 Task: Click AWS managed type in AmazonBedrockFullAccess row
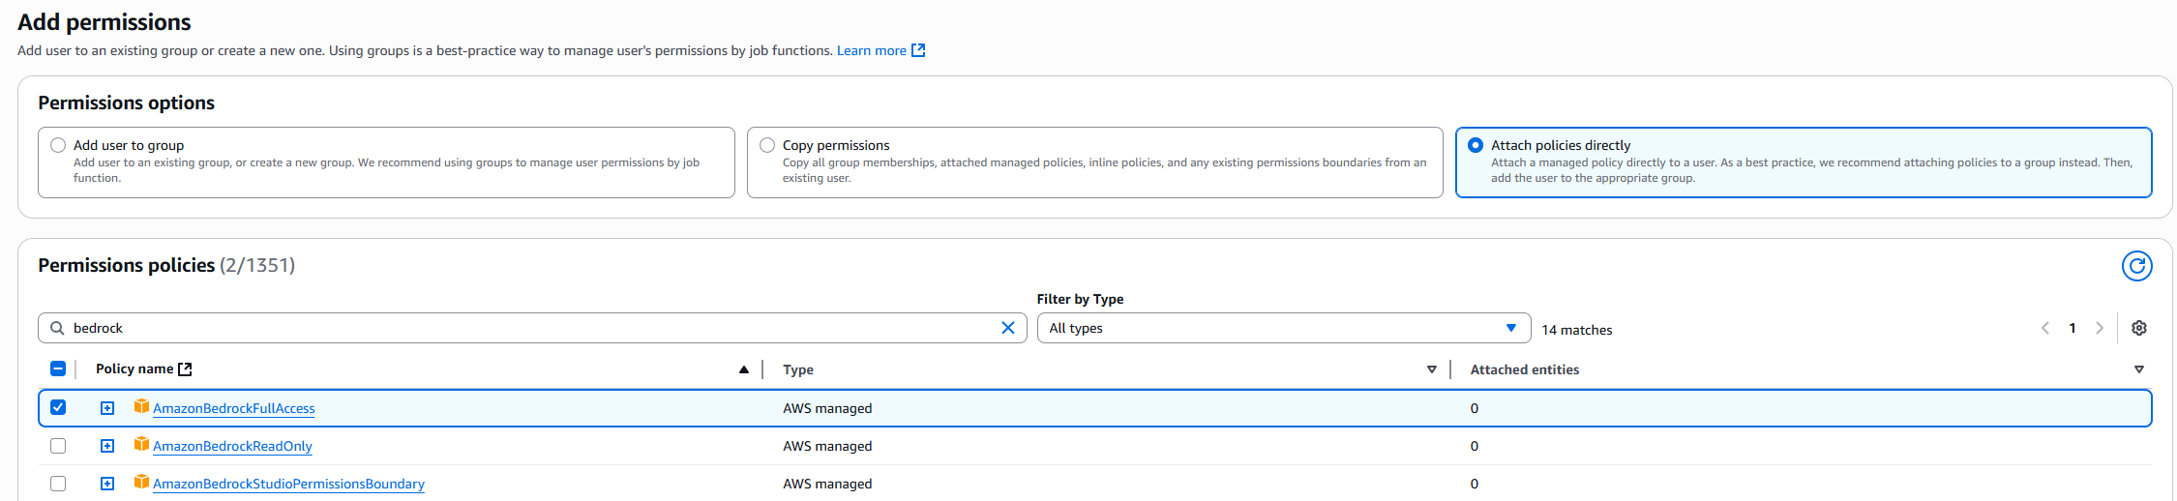pyautogui.click(x=827, y=408)
